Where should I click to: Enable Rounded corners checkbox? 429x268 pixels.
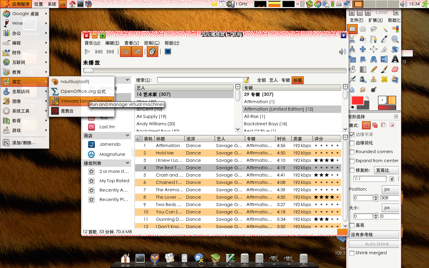tap(352, 152)
